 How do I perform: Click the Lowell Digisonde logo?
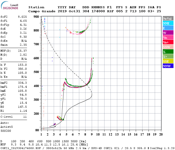point(9,5)
